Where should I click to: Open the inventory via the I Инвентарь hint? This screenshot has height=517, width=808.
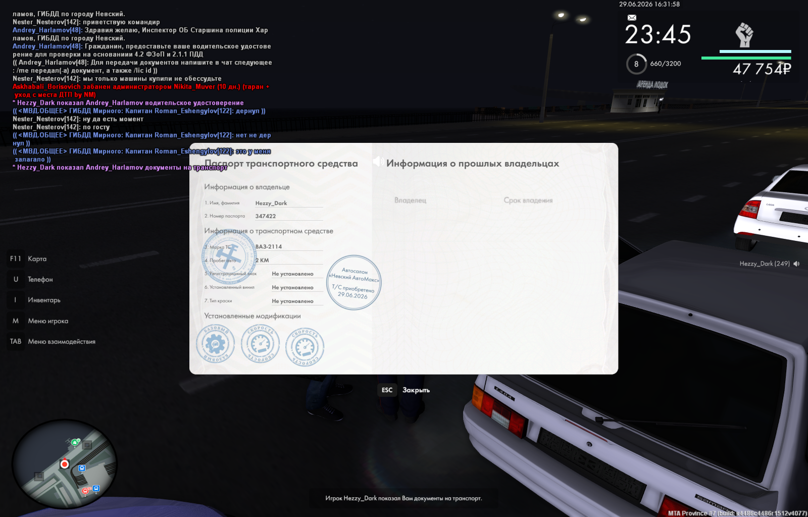(x=34, y=300)
